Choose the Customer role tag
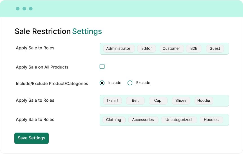243x154 pixels. 171,48
